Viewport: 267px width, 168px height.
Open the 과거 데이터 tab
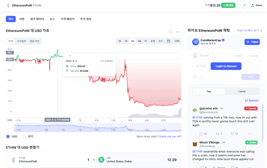(x=37, y=19)
